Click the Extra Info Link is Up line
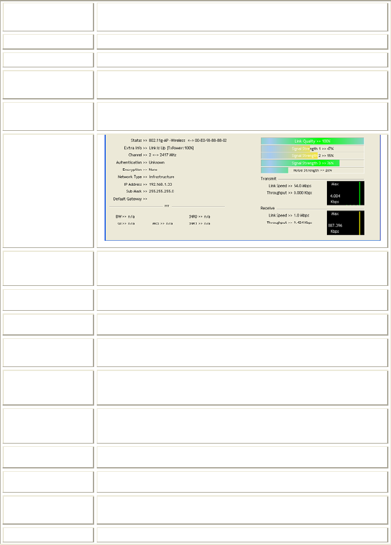Screen dimensions: 391x545 [159, 148]
